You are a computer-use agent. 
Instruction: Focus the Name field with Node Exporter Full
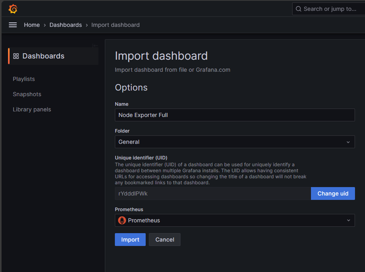pyautogui.click(x=235, y=115)
